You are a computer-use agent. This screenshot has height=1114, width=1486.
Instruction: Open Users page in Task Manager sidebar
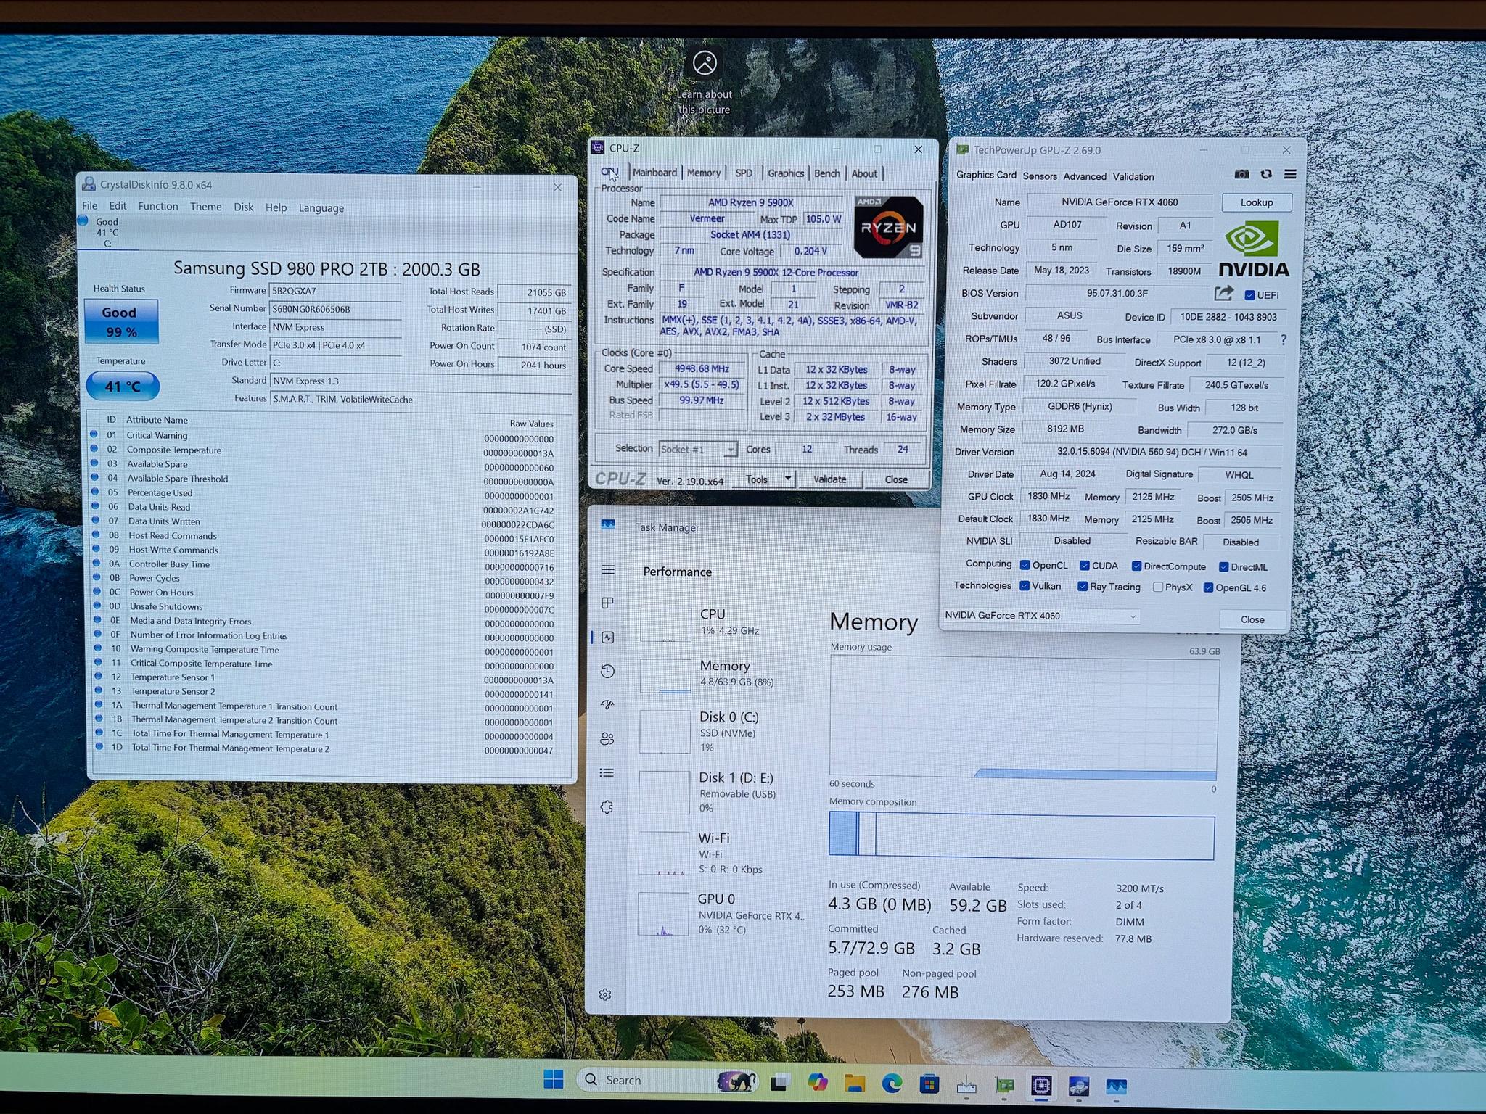click(607, 739)
